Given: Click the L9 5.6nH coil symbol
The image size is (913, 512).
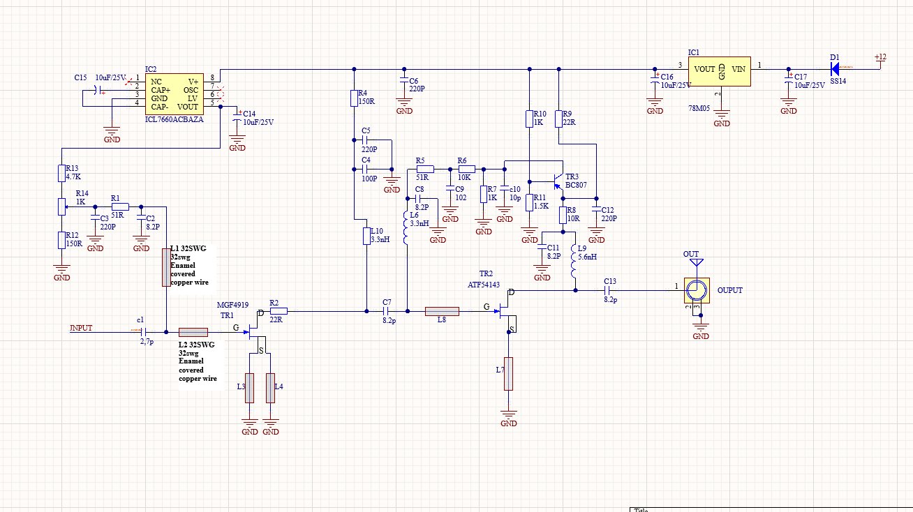Looking at the screenshot, I should point(574,262).
